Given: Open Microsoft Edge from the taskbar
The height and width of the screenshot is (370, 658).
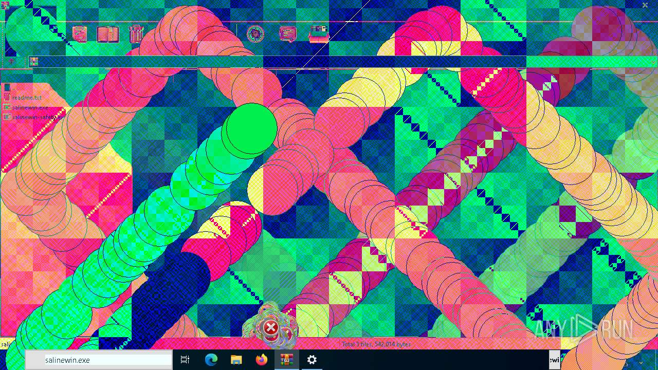Looking at the screenshot, I should 211,360.
